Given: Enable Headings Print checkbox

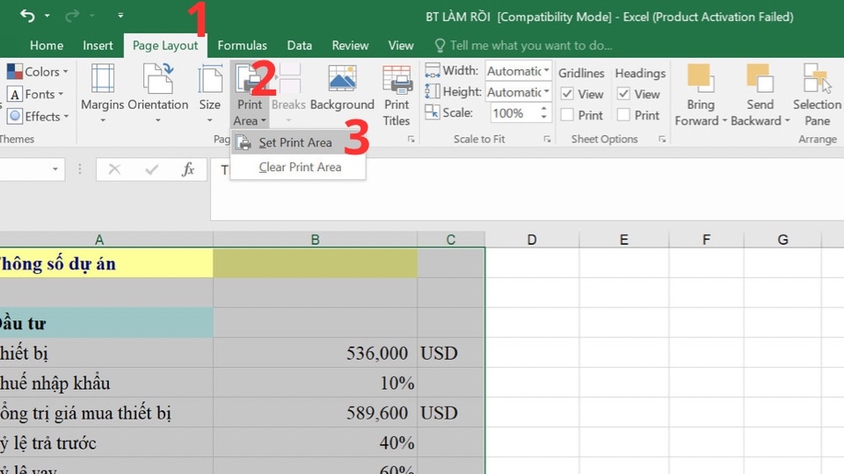Looking at the screenshot, I should [623, 115].
